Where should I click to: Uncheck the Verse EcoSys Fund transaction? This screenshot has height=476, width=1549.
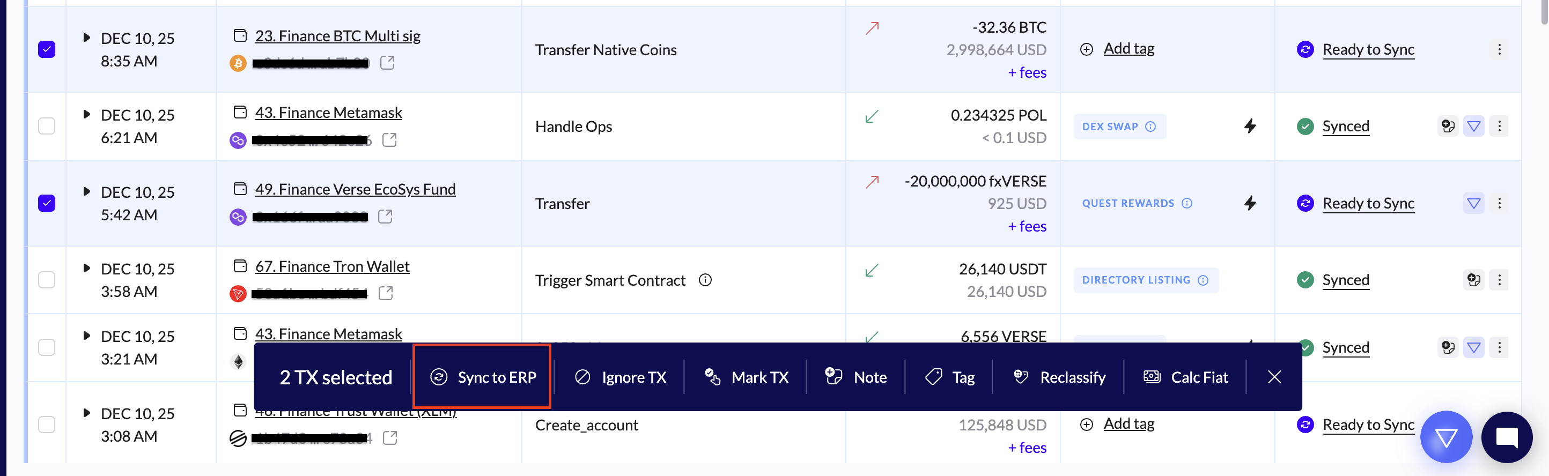46,203
